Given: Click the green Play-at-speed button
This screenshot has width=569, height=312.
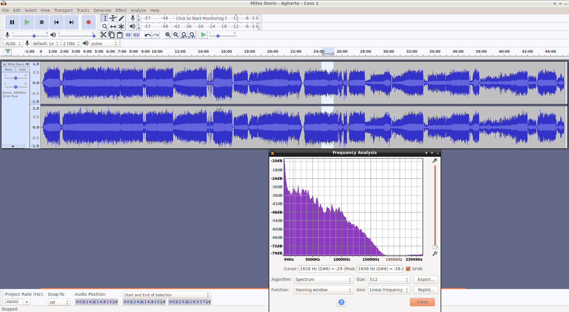Looking at the screenshot, I should pos(203,35).
